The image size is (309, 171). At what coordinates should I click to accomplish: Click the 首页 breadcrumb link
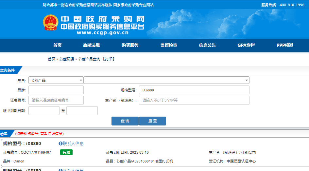coord(51,59)
